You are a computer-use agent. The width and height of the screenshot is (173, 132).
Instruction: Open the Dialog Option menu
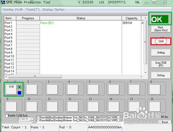[x=54, y=9]
